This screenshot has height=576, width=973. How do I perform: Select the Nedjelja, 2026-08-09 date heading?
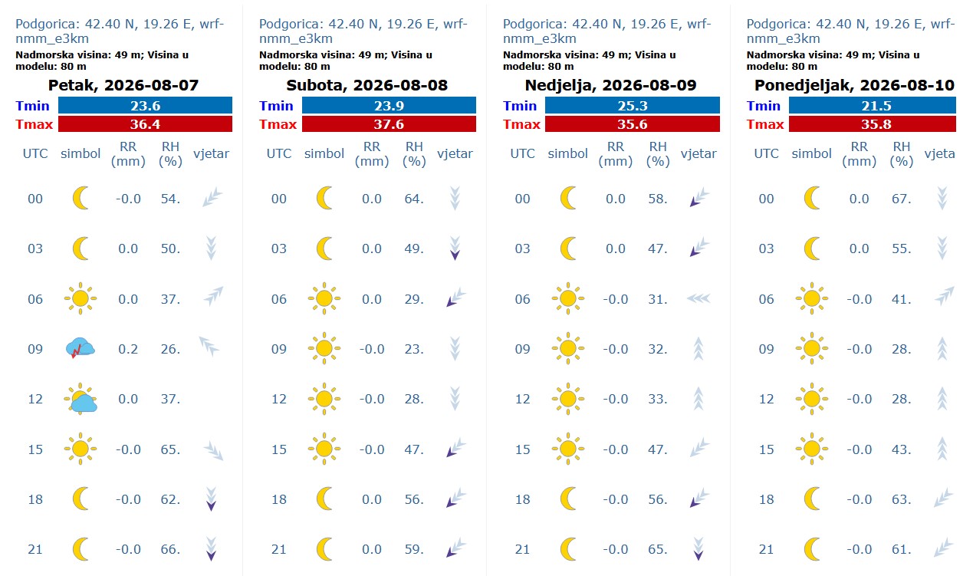610,85
